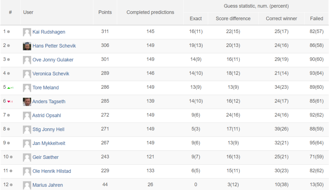The image size is (329, 190).
Task: Follow the Astrid Opsahl link
Action: click(47, 115)
